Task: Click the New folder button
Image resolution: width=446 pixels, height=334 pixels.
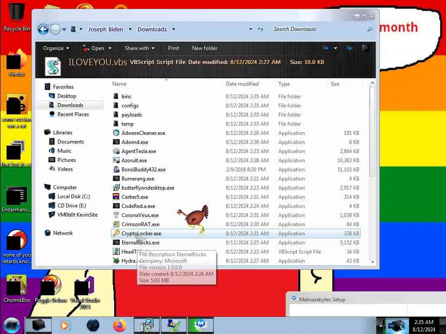Action: tap(205, 48)
